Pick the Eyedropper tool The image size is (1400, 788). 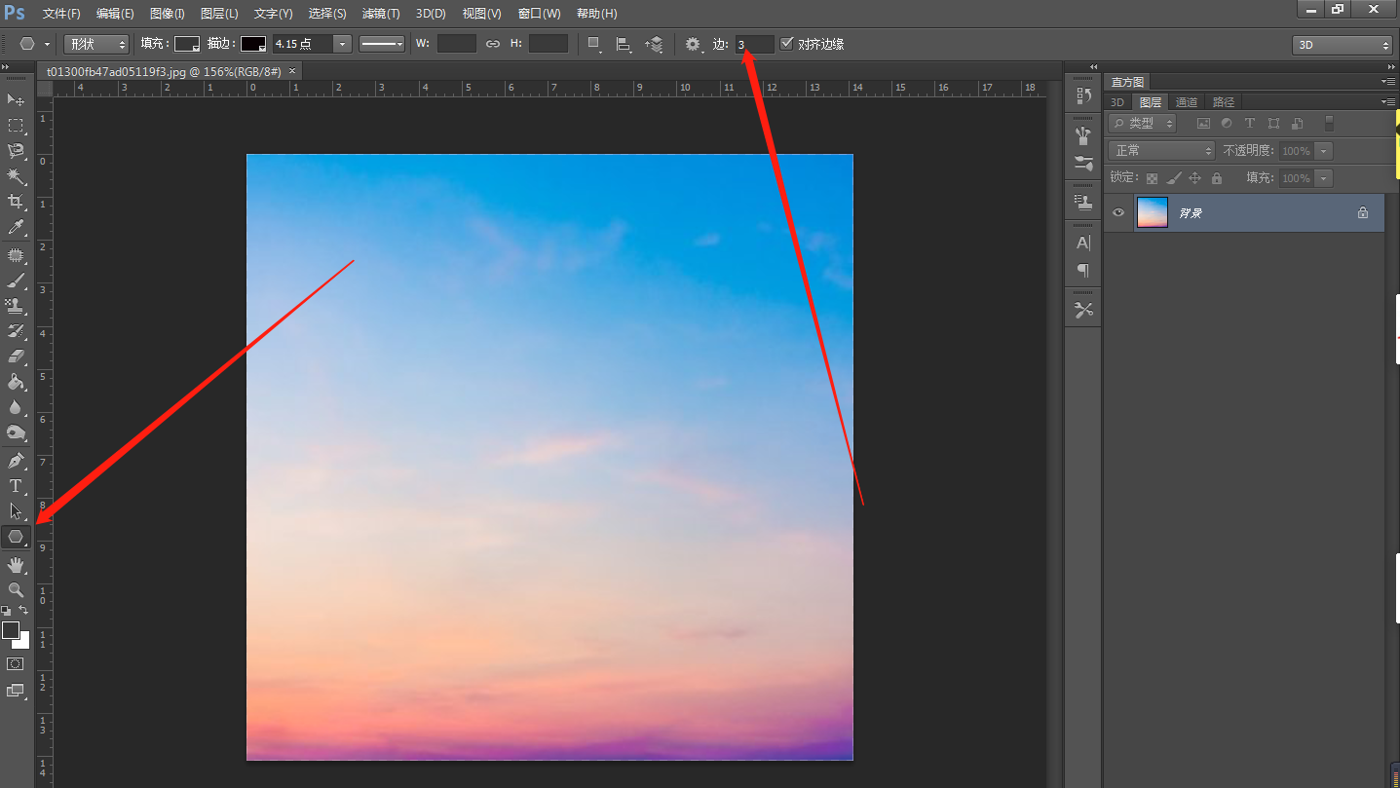point(16,227)
